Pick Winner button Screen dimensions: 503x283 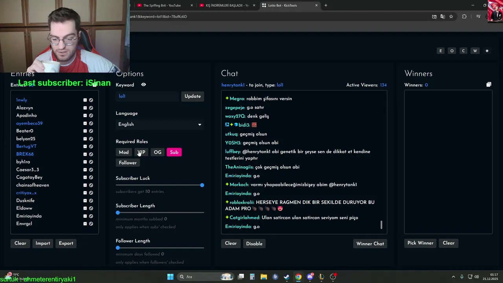420,243
